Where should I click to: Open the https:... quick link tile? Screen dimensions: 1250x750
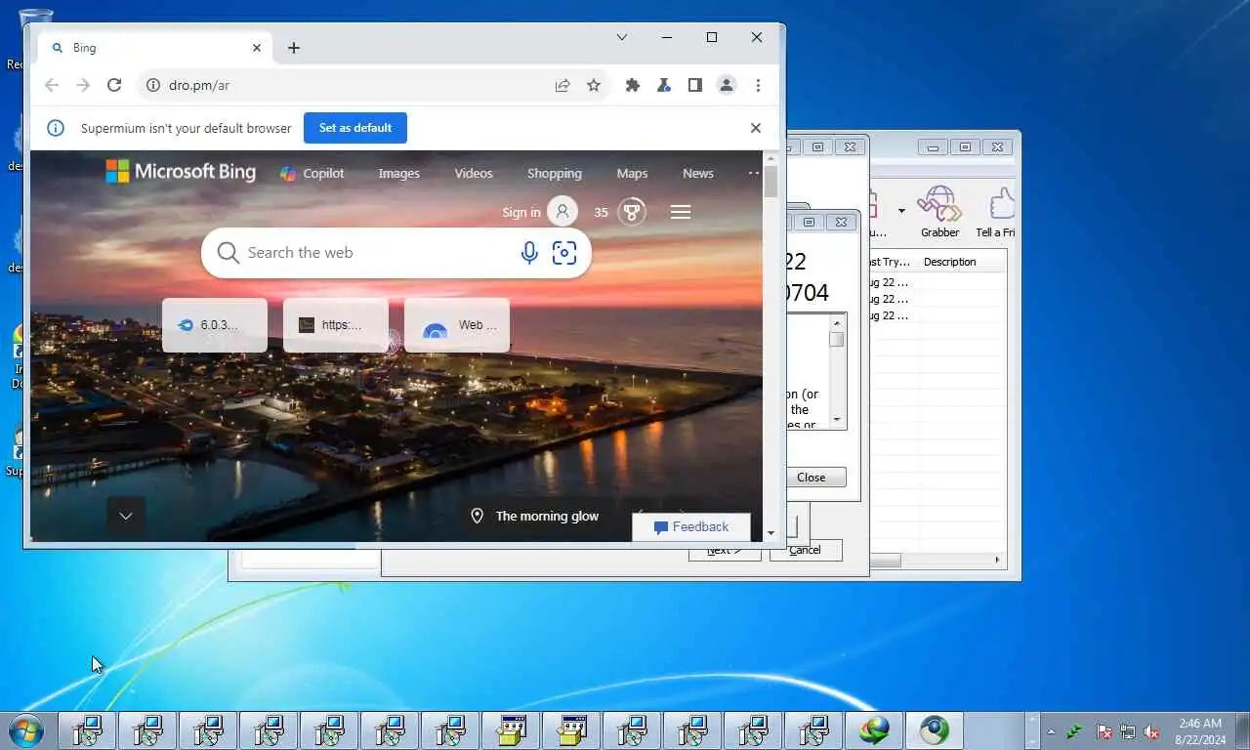[336, 325]
